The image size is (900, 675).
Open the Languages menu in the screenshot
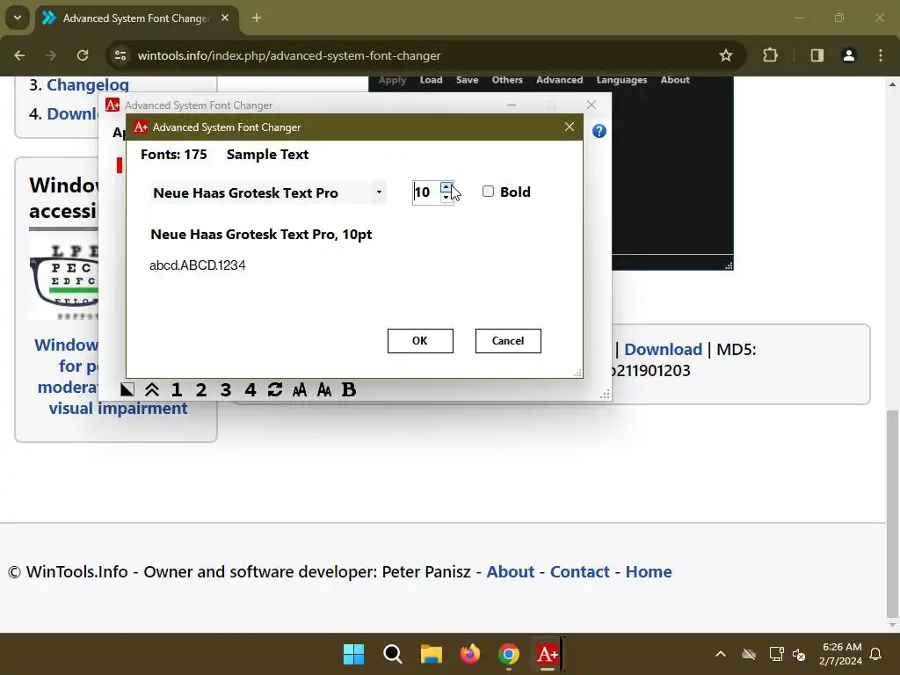[x=621, y=80]
